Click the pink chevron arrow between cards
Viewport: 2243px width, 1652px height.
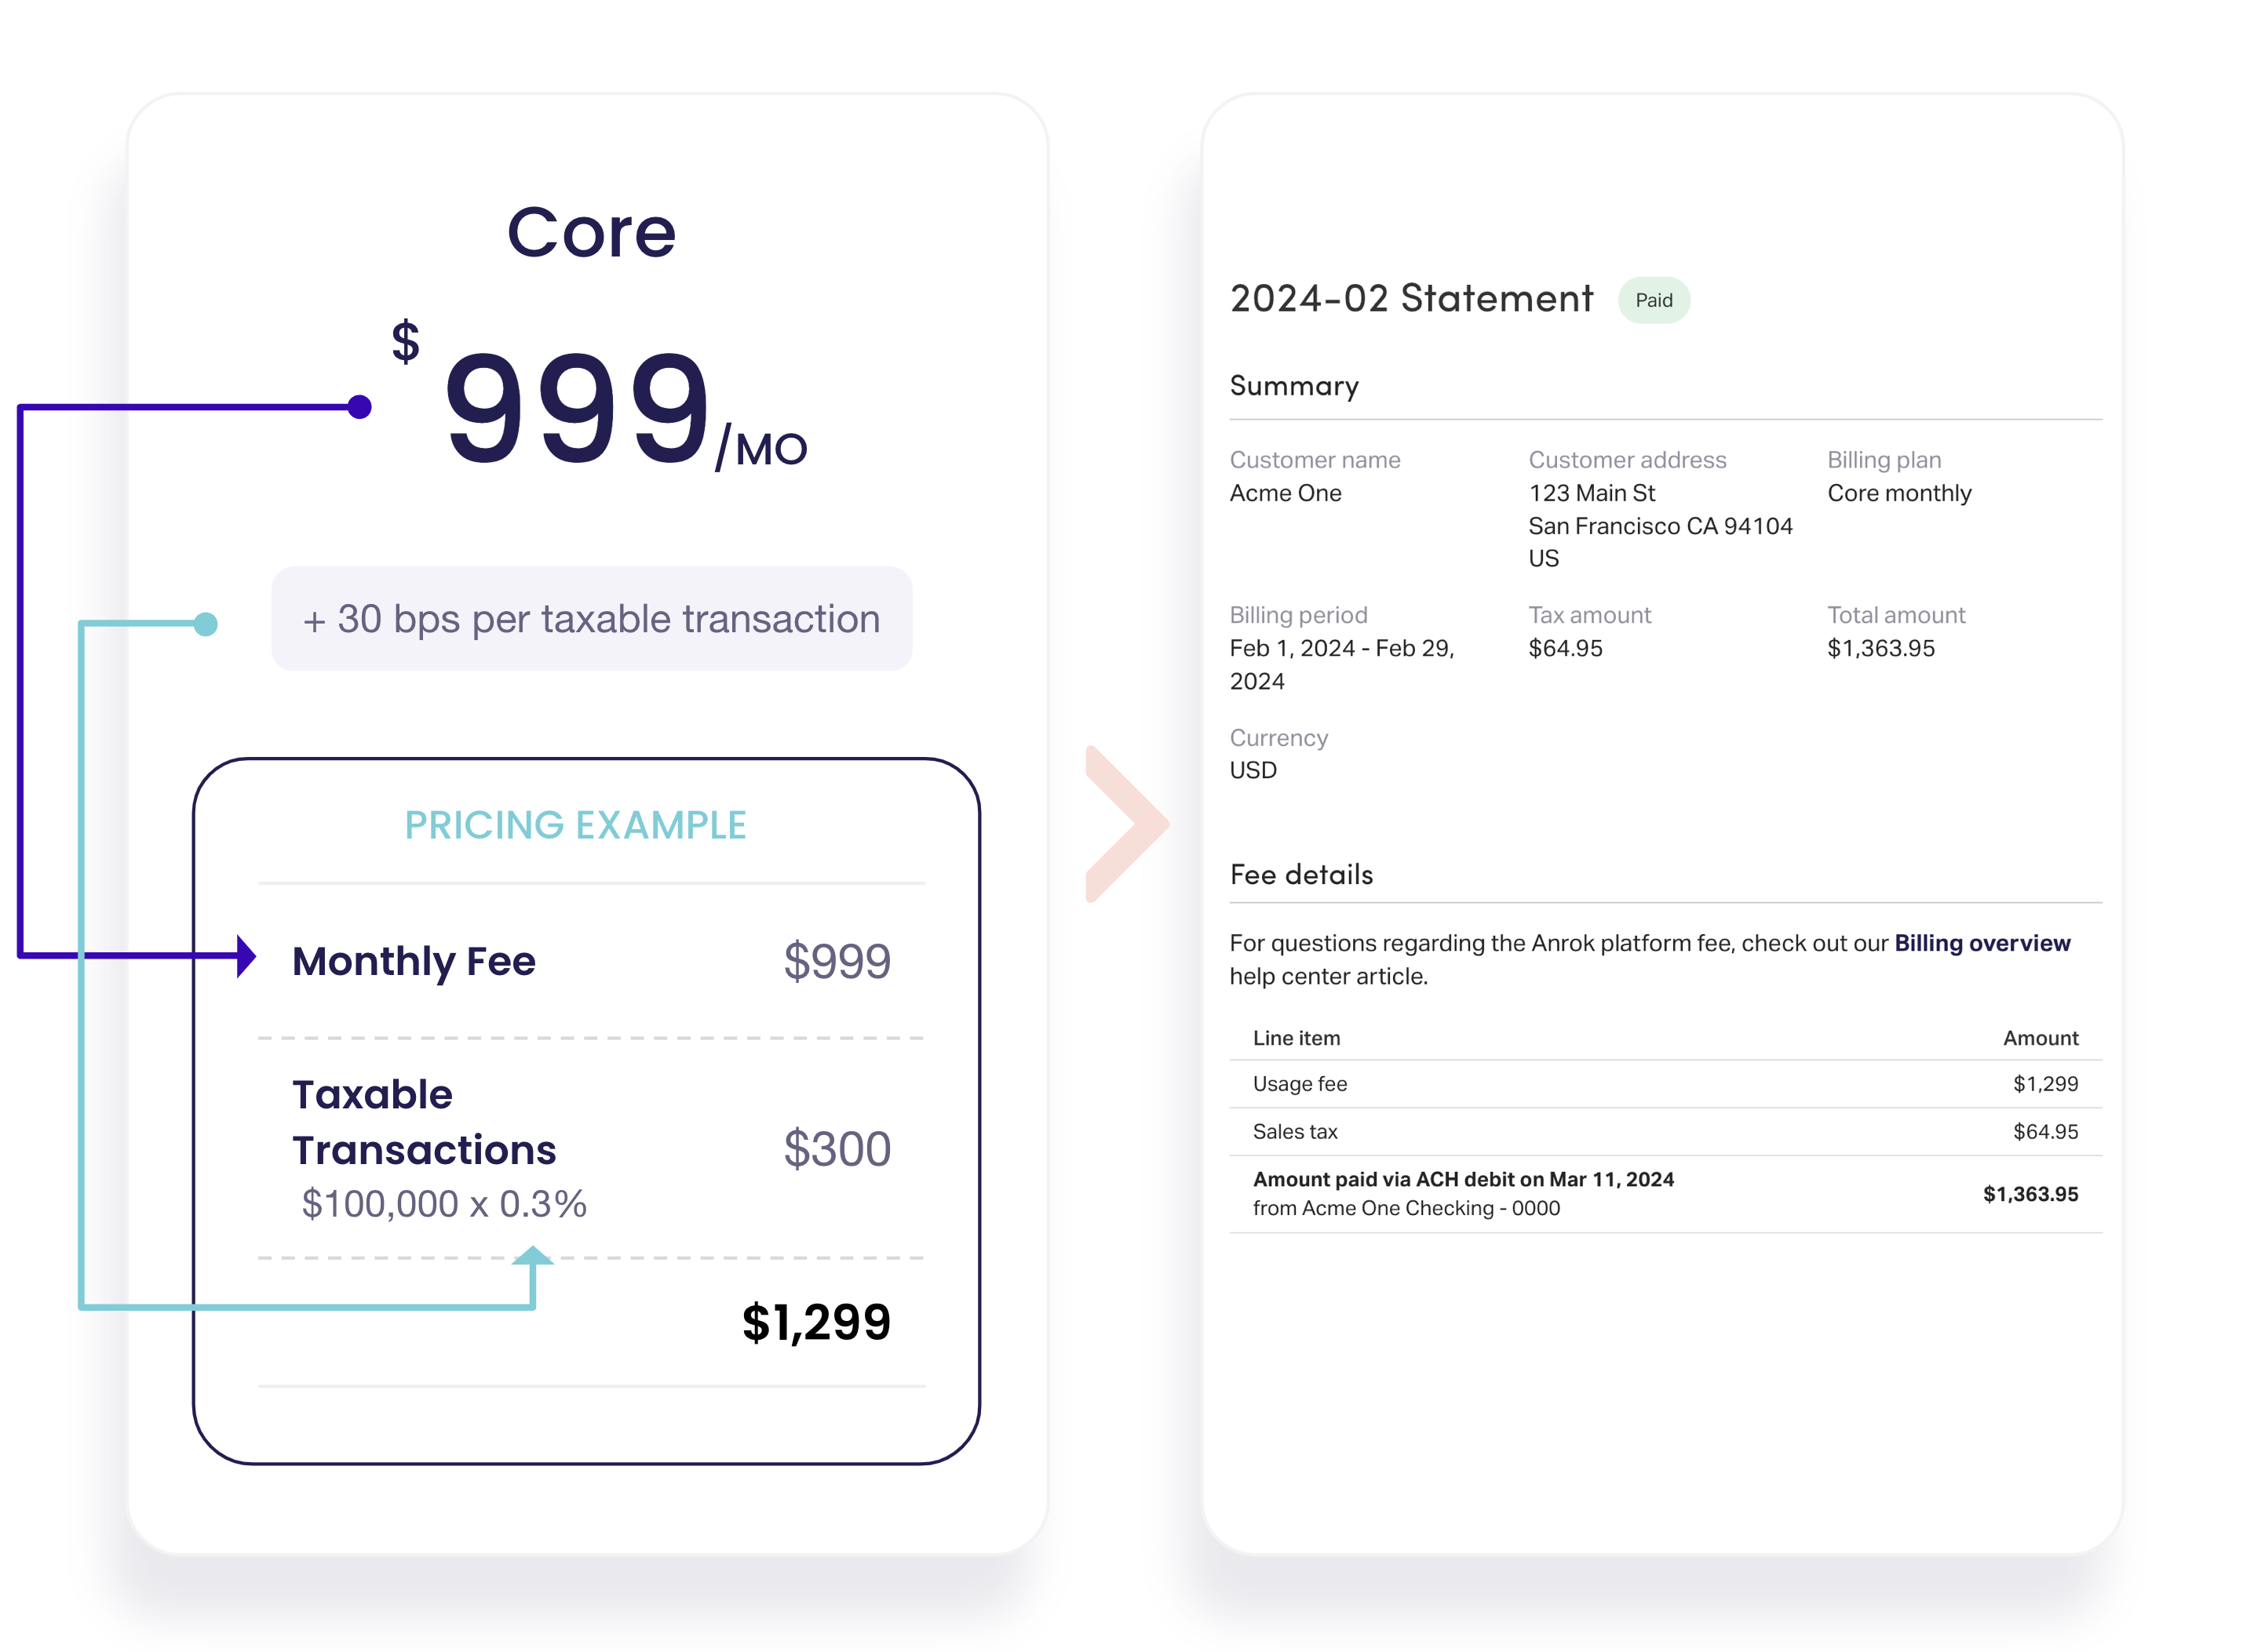[x=1126, y=823]
